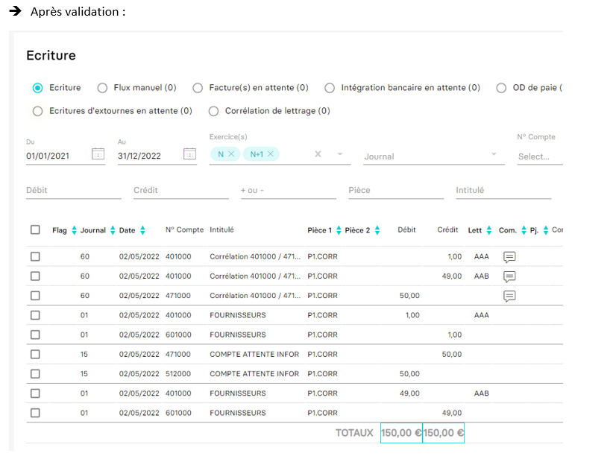Screen dimensions: 613x456
Task: Open the N° Compte select field
Action: pyautogui.click(x=540, y=156)
